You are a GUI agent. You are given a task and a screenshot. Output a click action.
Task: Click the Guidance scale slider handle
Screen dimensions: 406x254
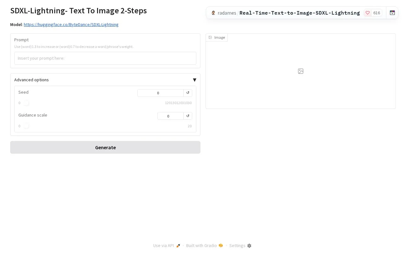coord(26,126)
